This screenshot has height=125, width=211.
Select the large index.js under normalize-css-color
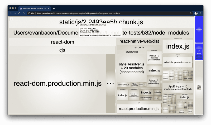(178, 46)
